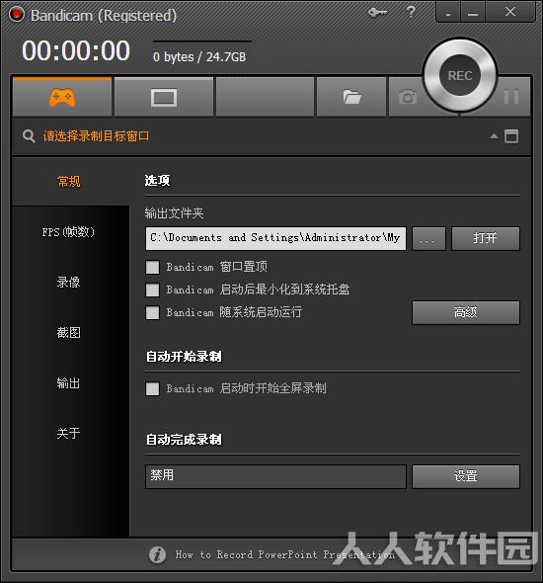Toggle the window view square icon
Screen dimensions: 543x583
pos(511,136)
